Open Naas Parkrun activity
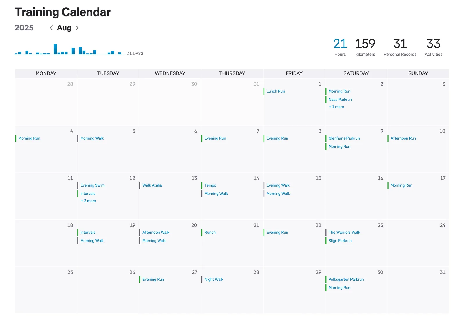The height and width of the screenshot is (328, 465). 340,100
